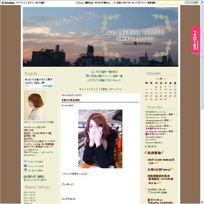Click the vertical scrollbar thumb
The width and height of the screenshot is (204, 204).
[x=202, y=57]
